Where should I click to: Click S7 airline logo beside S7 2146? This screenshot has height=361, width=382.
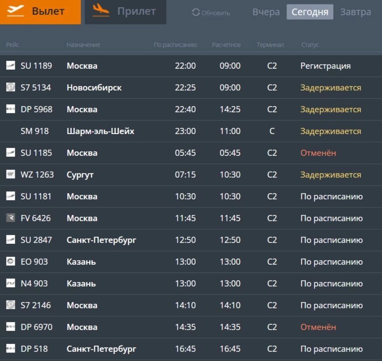pos(10,305)
